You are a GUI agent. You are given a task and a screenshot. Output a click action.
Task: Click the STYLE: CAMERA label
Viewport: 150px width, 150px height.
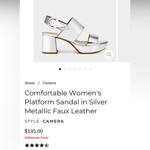point(44,121)
